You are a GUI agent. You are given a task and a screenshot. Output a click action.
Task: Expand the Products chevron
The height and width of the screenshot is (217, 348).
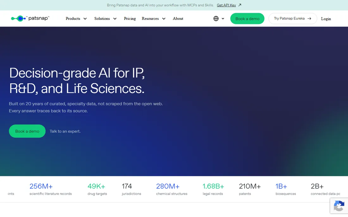[x=85, y=19]
